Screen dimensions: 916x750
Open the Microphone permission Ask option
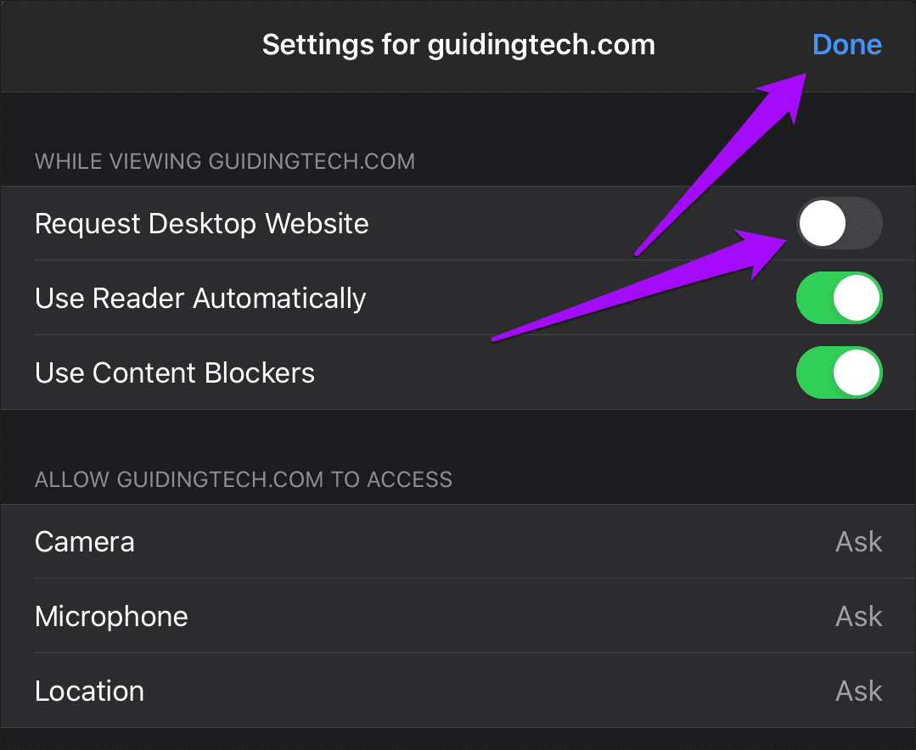pyautogui.click(x=858, y=617)
